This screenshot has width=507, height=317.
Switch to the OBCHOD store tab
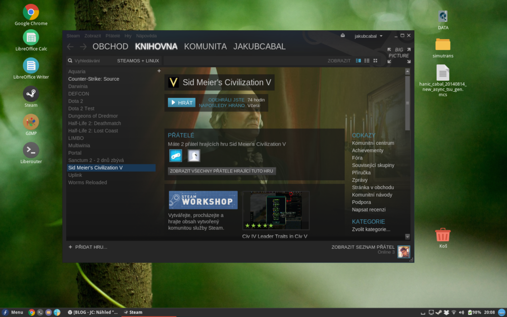pyautogui.click(x=110, y=47)
